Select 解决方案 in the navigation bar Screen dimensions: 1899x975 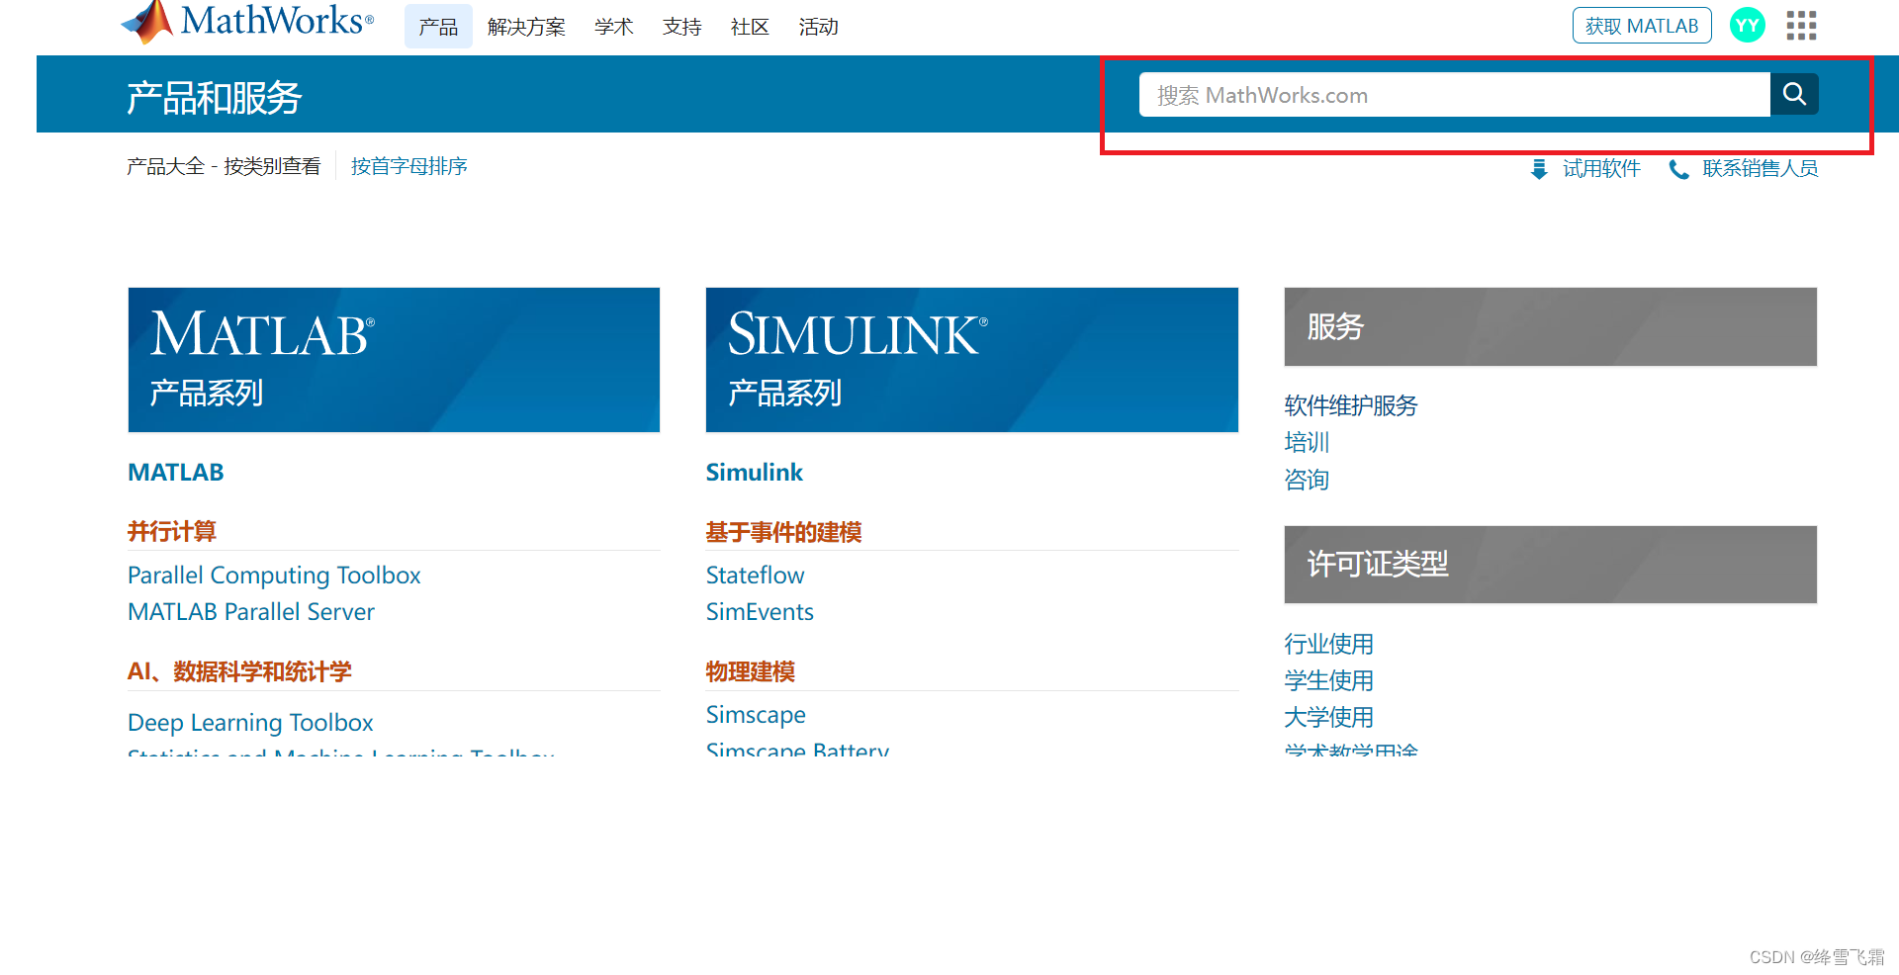click(x=526, y=27)
